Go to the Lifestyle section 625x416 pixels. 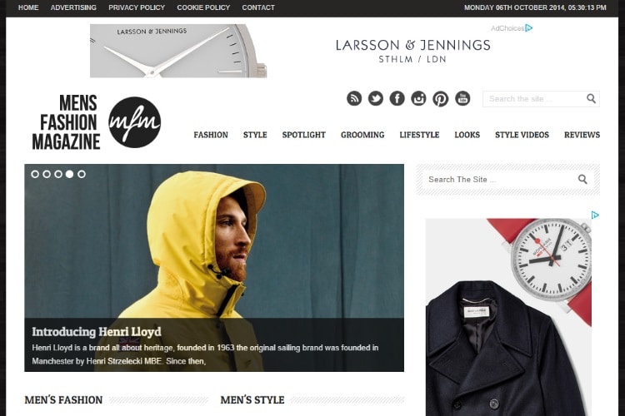(x=419, y=135)
